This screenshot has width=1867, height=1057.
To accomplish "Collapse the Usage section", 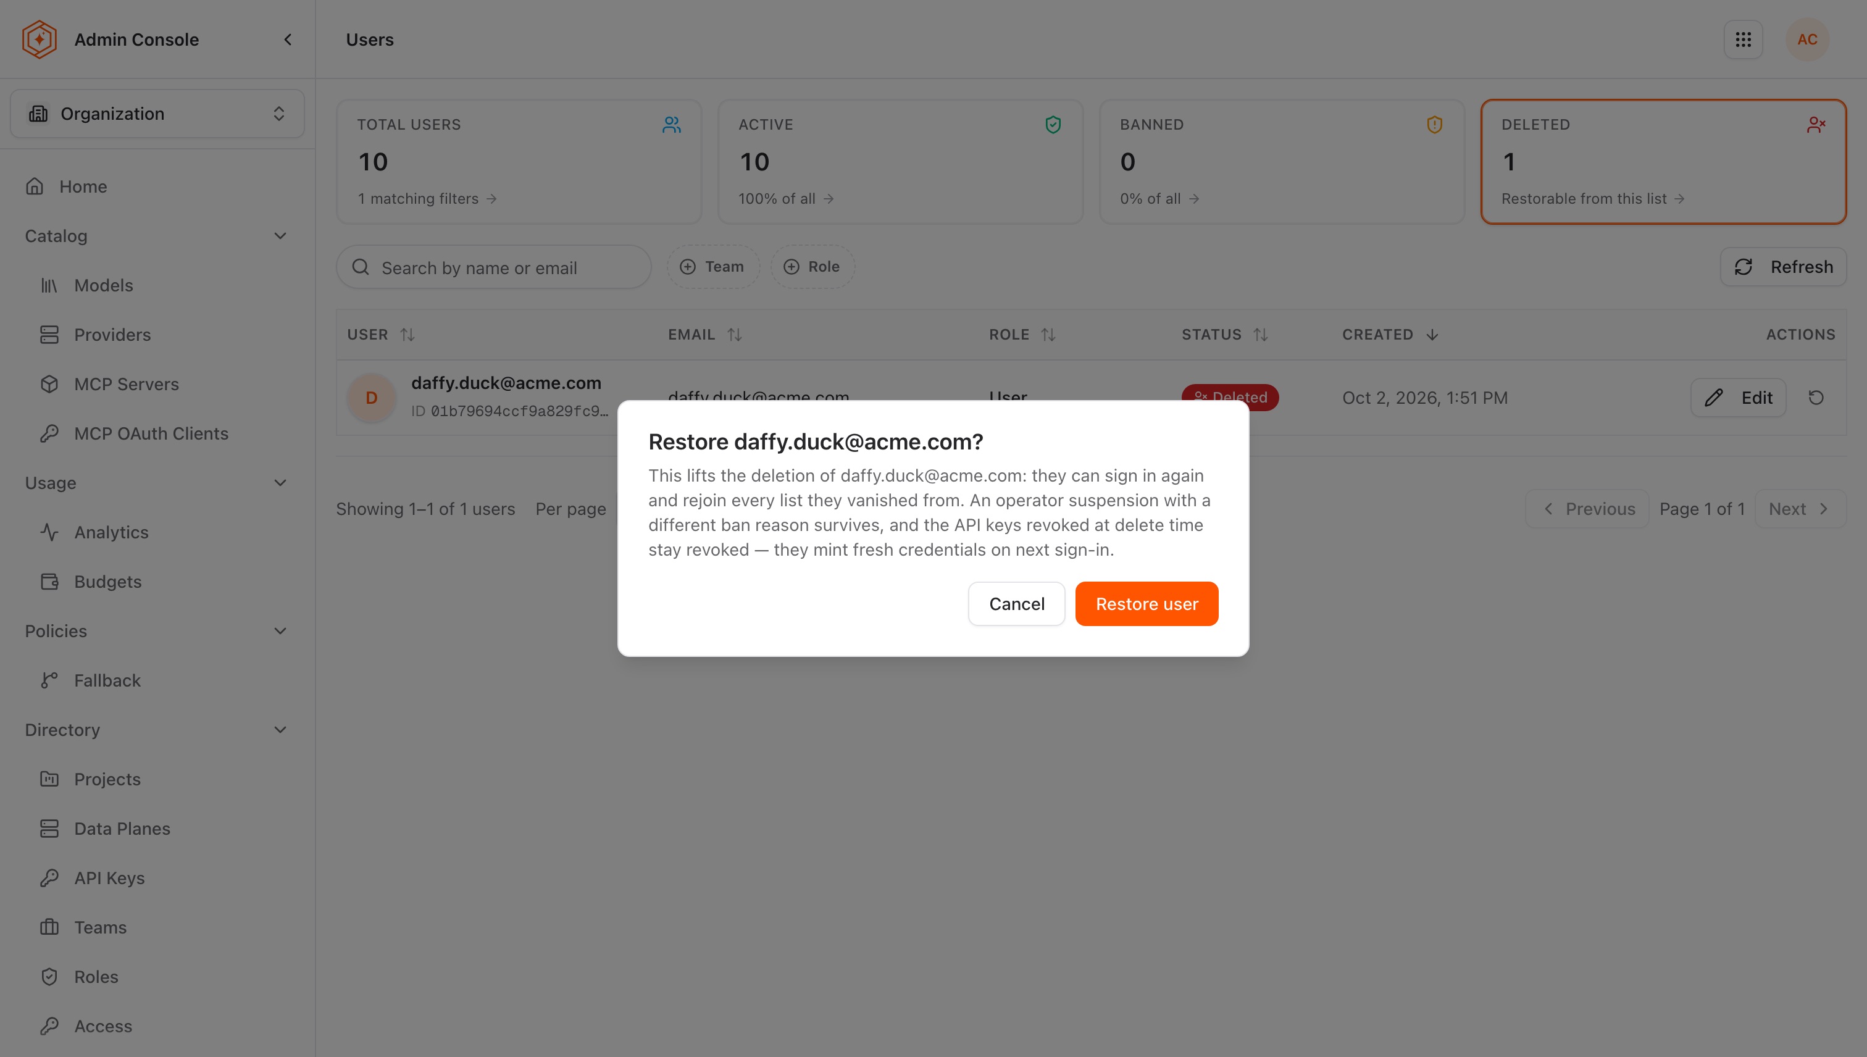I will (x=280, y=483).
